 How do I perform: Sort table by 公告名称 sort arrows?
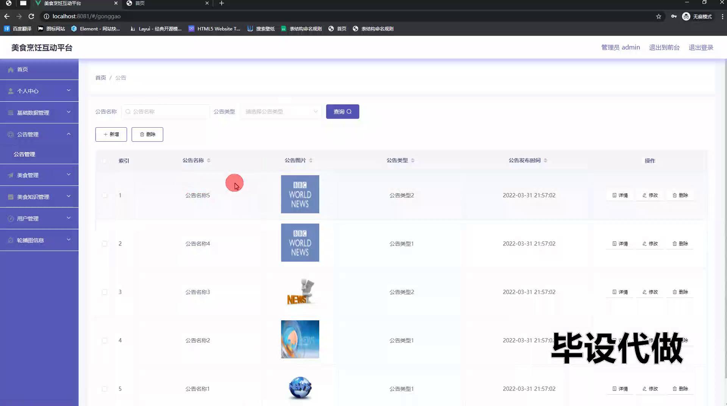[209, 160]
